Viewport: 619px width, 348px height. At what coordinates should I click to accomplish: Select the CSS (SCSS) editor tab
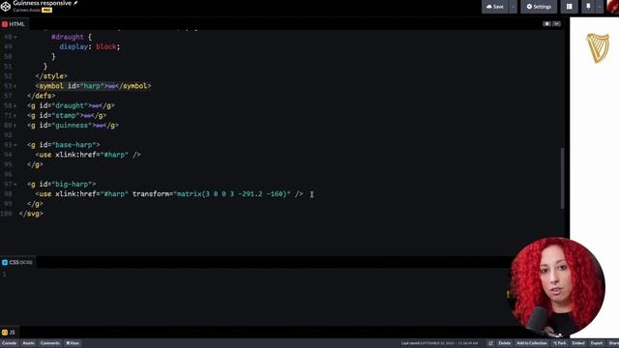(x=17, y=262)
